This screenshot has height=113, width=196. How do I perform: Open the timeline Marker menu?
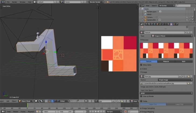(x=16, y=111)
